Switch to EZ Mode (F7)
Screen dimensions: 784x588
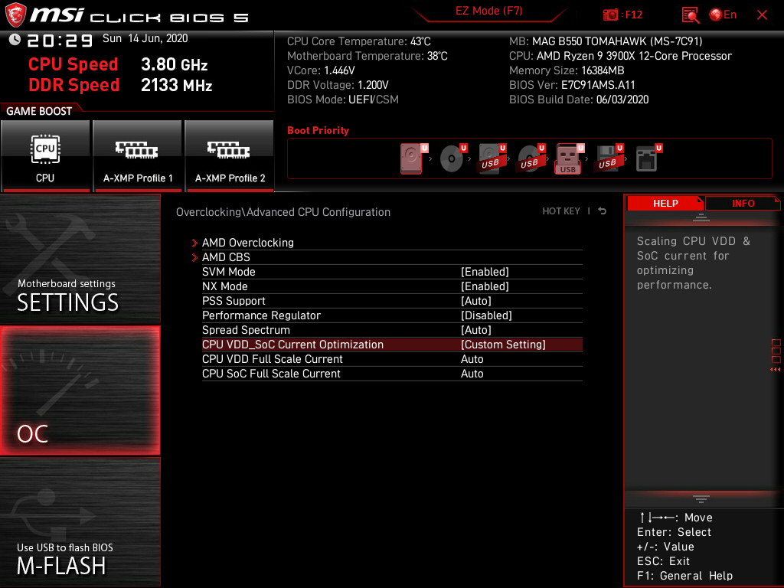[x=488, y=11]
